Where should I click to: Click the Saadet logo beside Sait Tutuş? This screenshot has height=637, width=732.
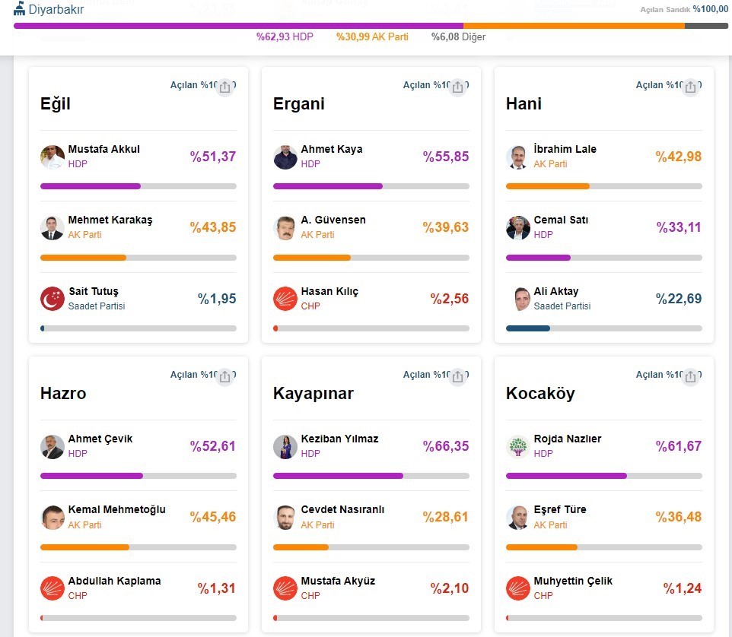click(x=53, y=299)
